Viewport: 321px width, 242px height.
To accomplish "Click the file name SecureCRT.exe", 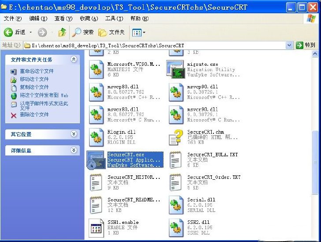I will [126, 155].
